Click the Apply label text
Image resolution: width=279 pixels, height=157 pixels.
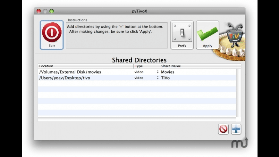(207, 46)
